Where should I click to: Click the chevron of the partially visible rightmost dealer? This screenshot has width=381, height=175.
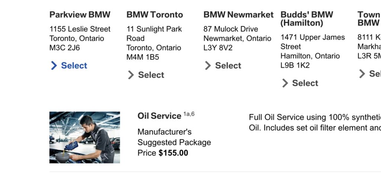click(362, 74)
